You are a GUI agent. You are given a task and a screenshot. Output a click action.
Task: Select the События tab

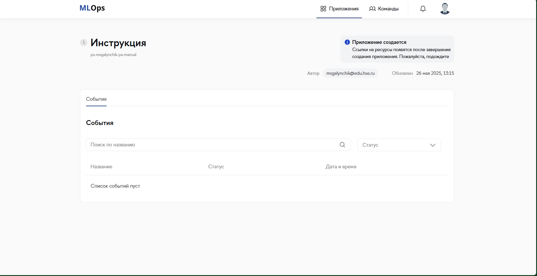coord(96,99)
